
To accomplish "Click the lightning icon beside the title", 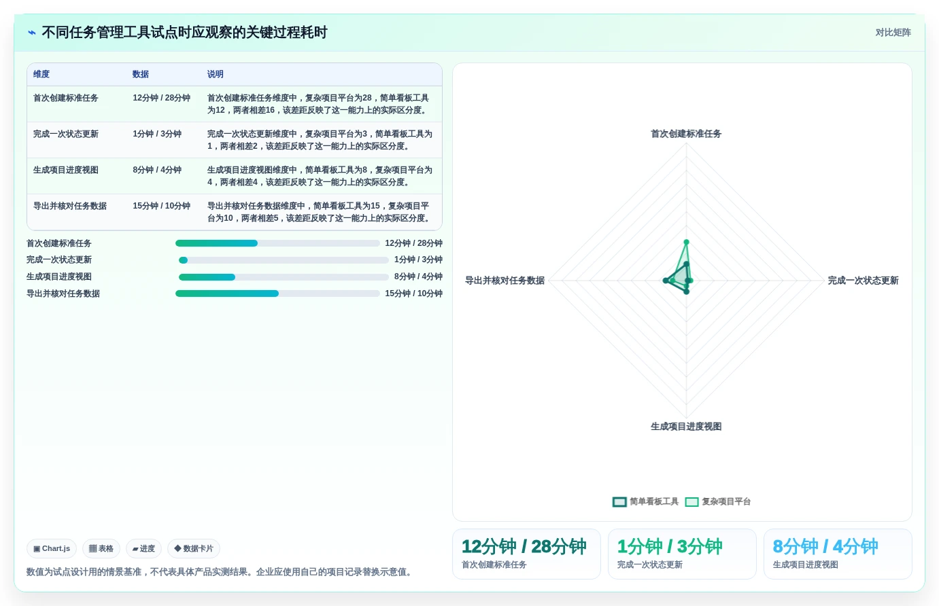I will (x=32, y=33).
